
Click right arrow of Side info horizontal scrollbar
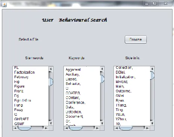click(147, 128)
